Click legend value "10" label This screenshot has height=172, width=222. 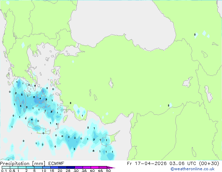pos(44,171)
